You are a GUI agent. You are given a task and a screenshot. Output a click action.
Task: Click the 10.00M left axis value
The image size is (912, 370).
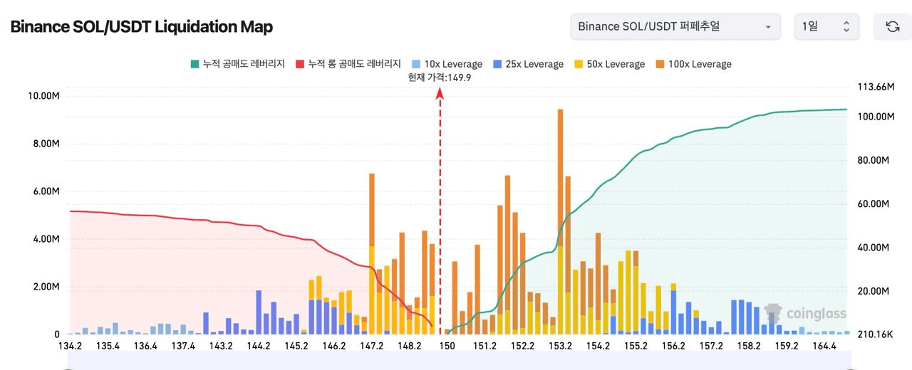[43, 96]
